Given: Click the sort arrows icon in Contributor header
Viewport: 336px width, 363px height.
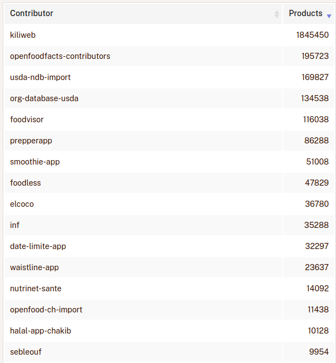Looking at the screenshot, I should click(x=277, y=14).
